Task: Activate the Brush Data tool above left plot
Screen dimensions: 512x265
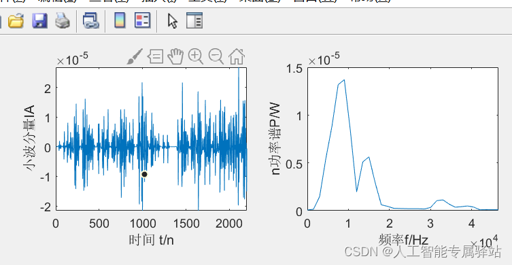Action: pyautogui.click(x=135, y=57)
